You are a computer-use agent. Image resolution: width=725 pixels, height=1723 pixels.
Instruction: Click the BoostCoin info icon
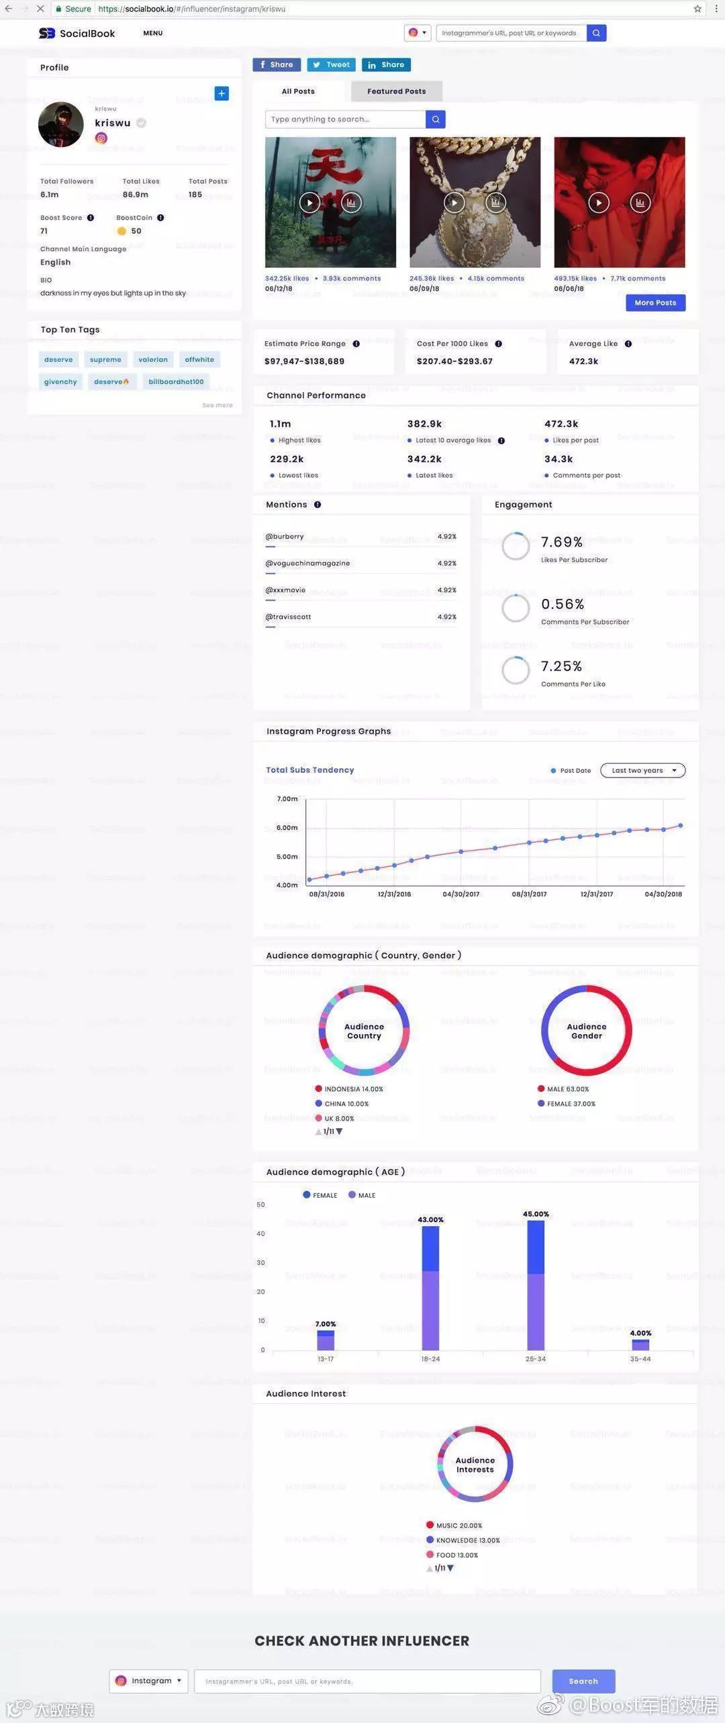160,218
